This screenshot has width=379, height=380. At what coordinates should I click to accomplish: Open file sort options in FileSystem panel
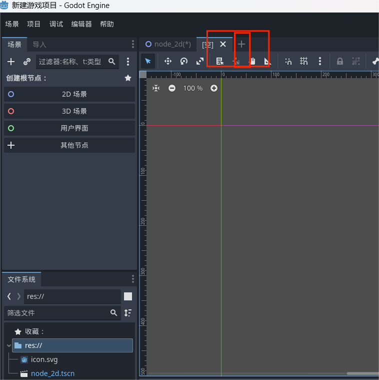click(x=128, y=313)
